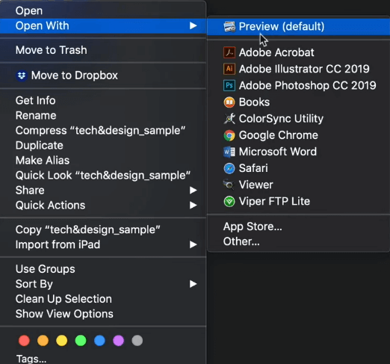Click the orange Books icon
The width and height of the screenshot is (390, 364).
pyautogui.click(x=229, y=102)
